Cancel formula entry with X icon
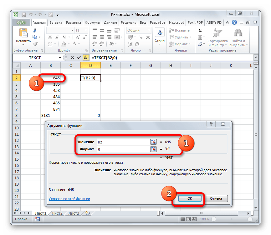The image size is (271, 235). (72, 57)
